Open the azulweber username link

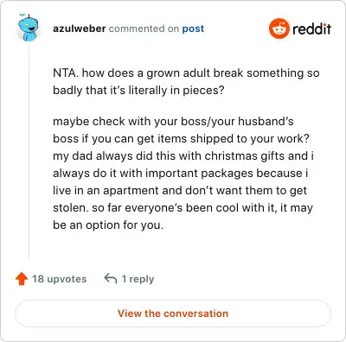point(80,28)
